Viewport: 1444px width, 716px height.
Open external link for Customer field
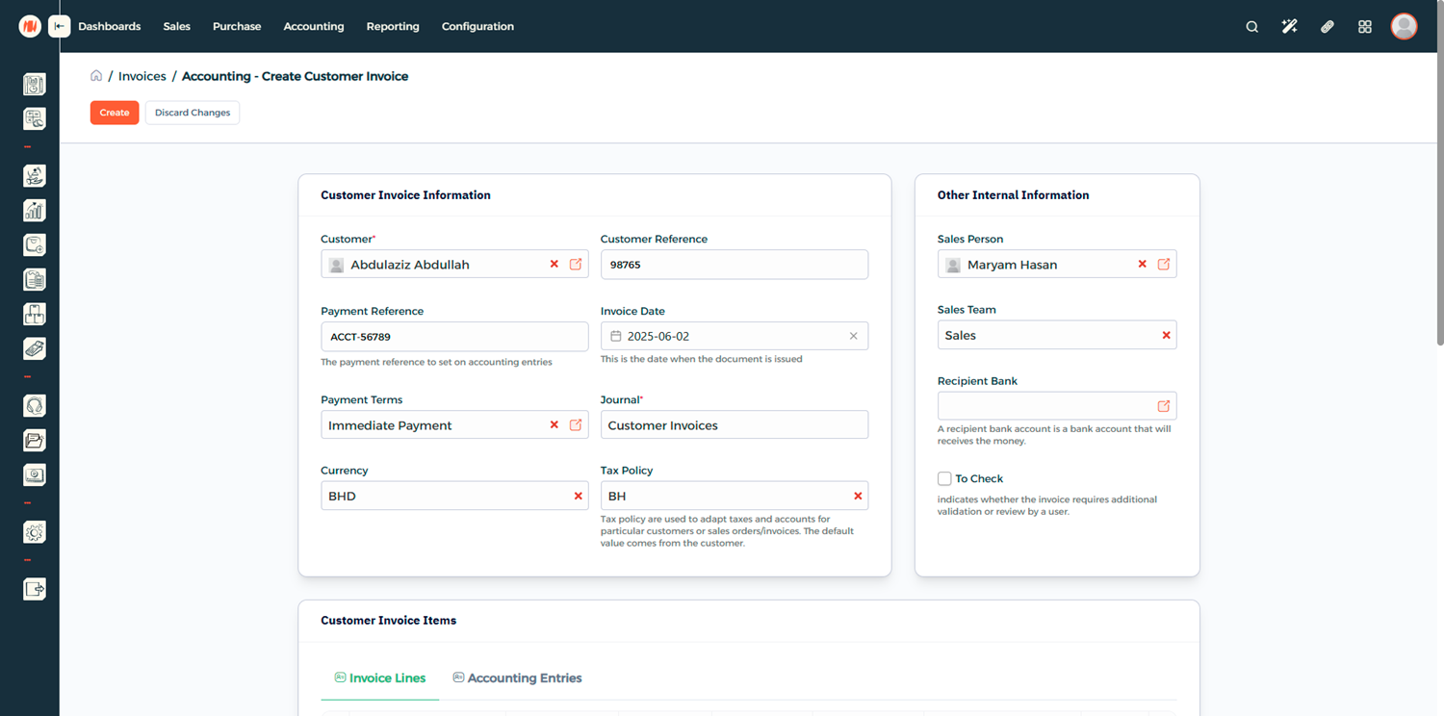pyautogui.click(x=576, y=265)
